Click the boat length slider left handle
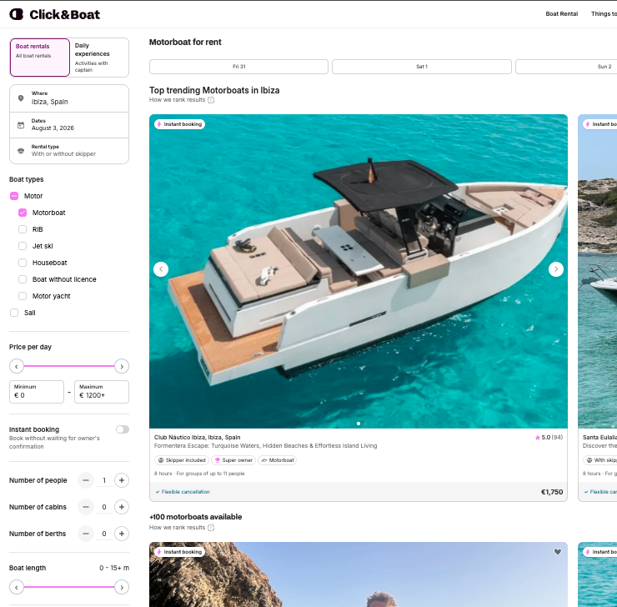The width and height of the screenshot is (617, 607). (17, 587)
